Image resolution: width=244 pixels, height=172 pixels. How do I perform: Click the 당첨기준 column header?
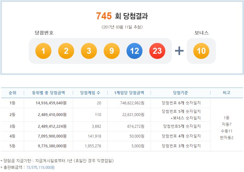[180, 93]
